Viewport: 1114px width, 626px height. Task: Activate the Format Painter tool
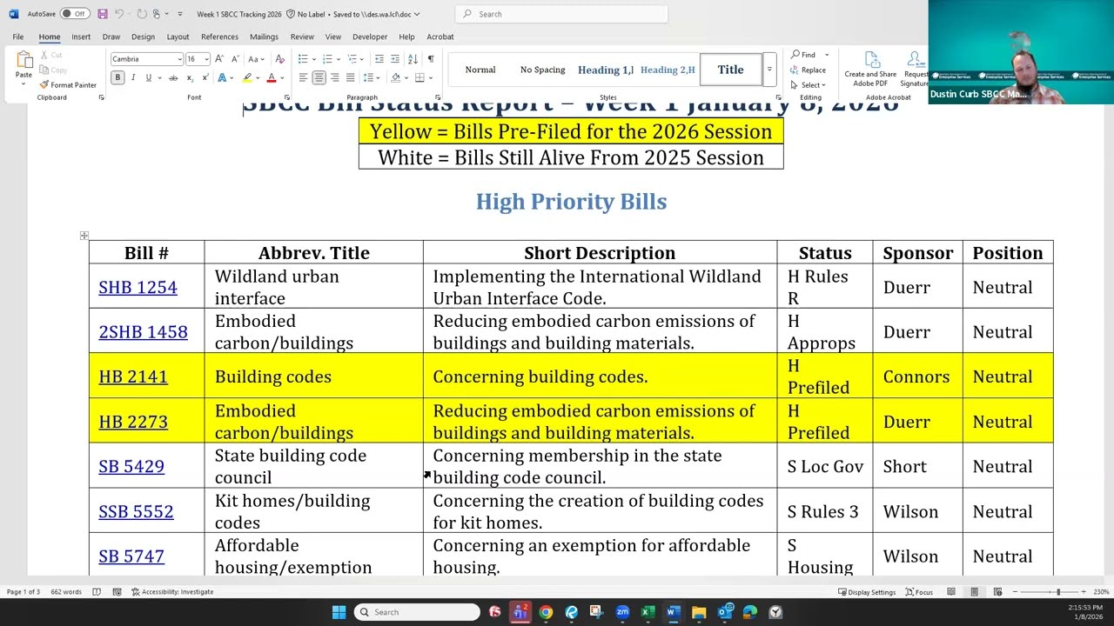(68, 85)
